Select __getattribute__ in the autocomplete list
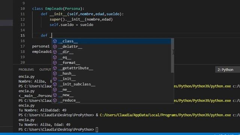 [x=112, y=68]
